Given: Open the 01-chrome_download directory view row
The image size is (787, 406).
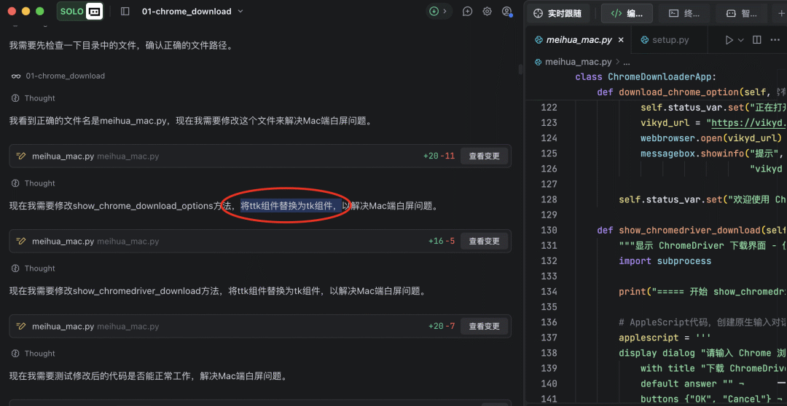Looking at the screenshot, I should pos(58,76).
